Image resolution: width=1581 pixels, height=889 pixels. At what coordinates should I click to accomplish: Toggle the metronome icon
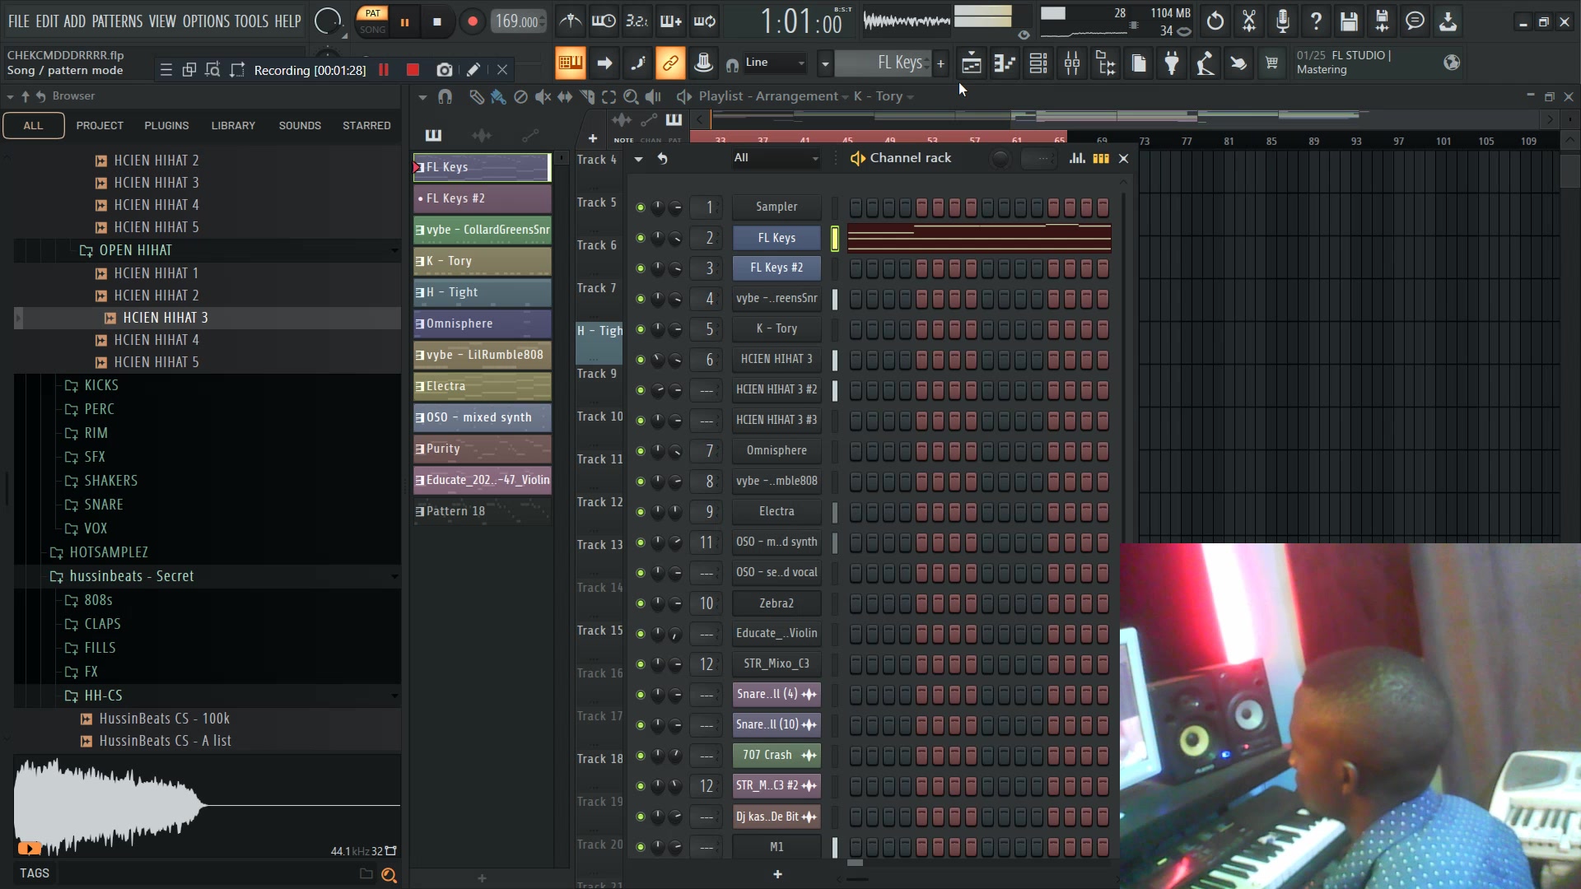click(570, 21)
